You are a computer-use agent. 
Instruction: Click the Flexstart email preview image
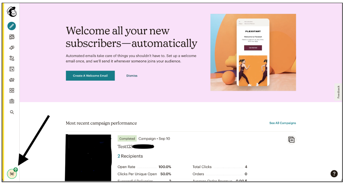coord(253,52)
